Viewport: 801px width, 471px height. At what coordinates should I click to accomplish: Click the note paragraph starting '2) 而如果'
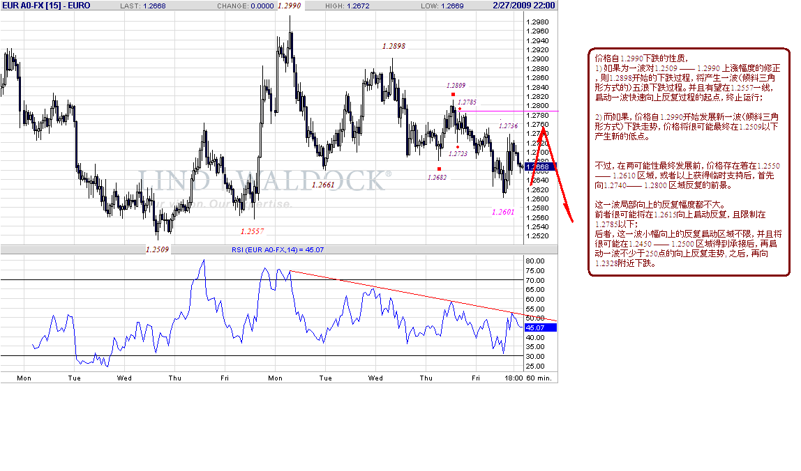pyautogui.click(x=687, y=127)
